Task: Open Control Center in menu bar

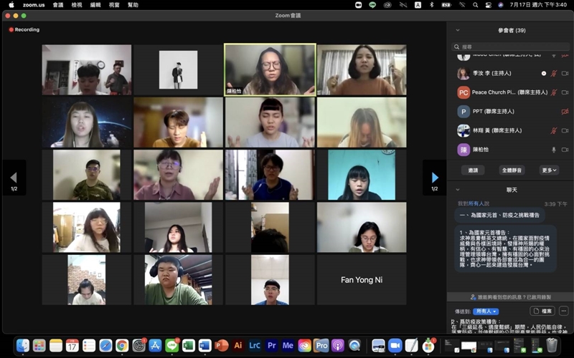Action: (488, 5)
